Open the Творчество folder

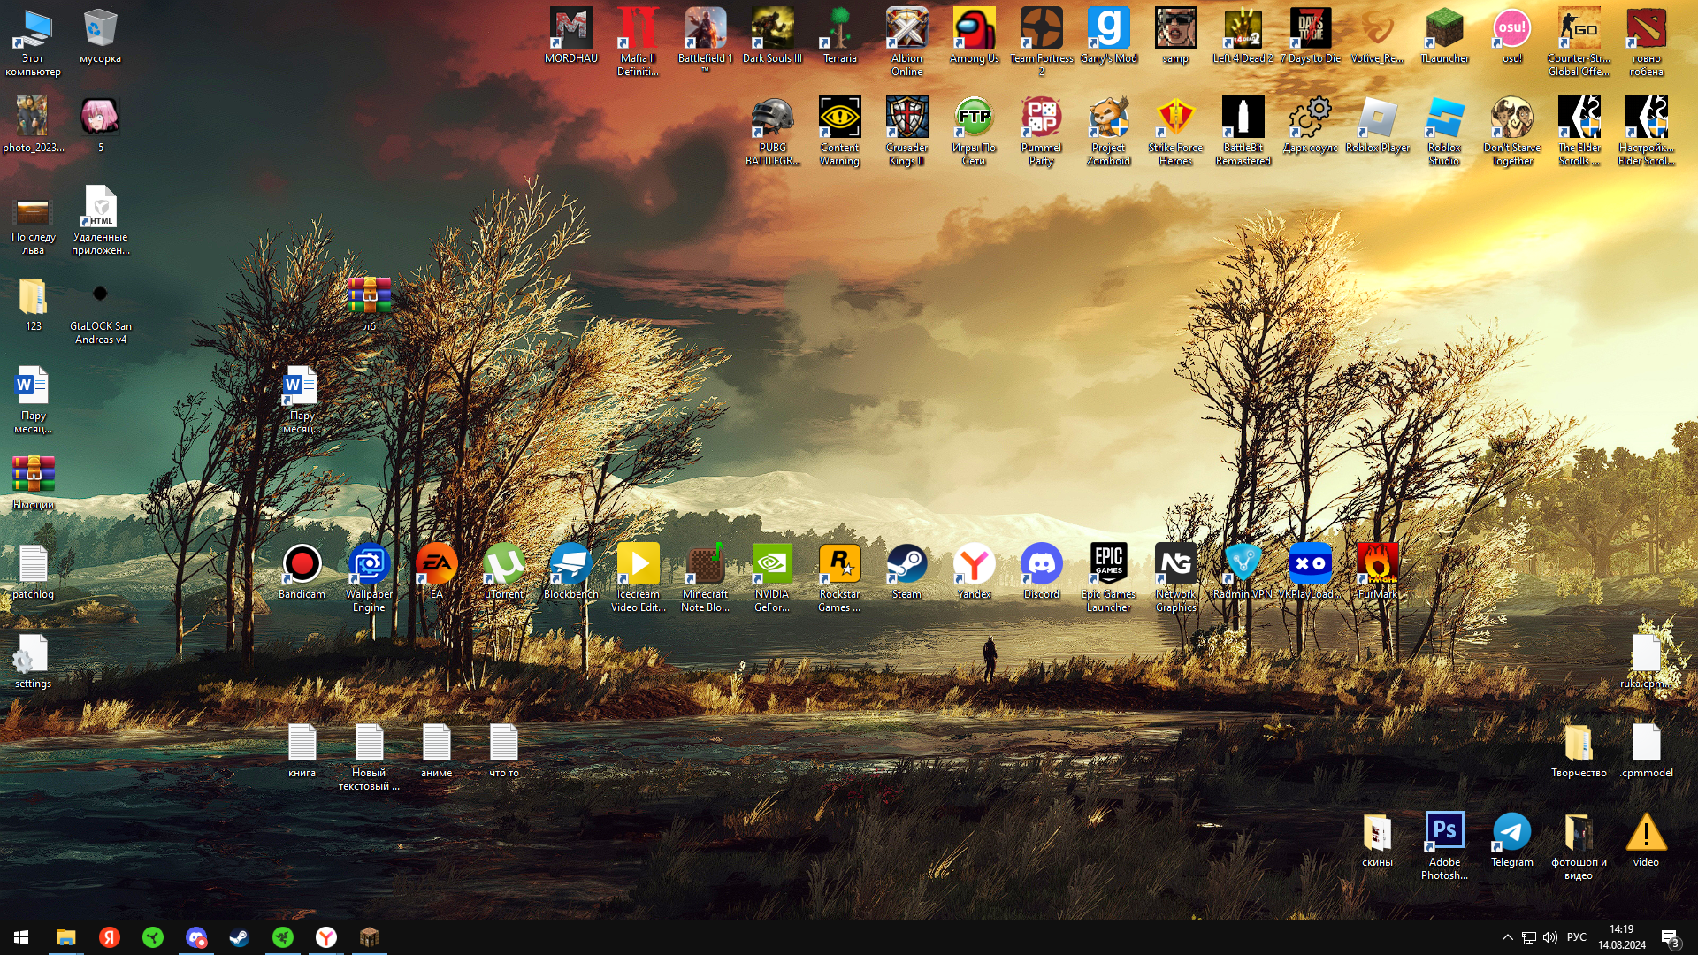(x=1579, y=751)
